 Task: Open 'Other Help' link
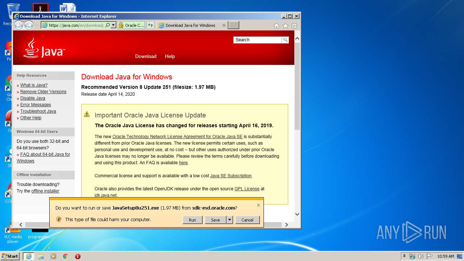tap(31, 118)
